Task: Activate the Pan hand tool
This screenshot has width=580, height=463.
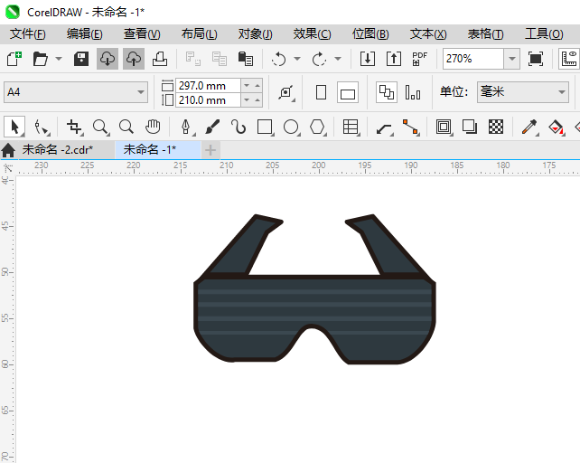Action: pyautogui.click(x=154, y=128)
